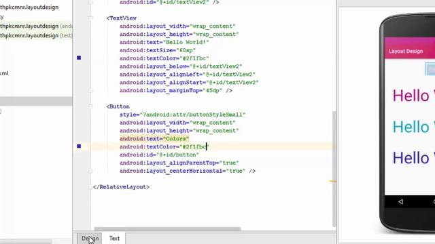Click the buttonStyleSmall style line
Image resolution: width=435 pixels, height=244 pixels.
pos(183,115)
